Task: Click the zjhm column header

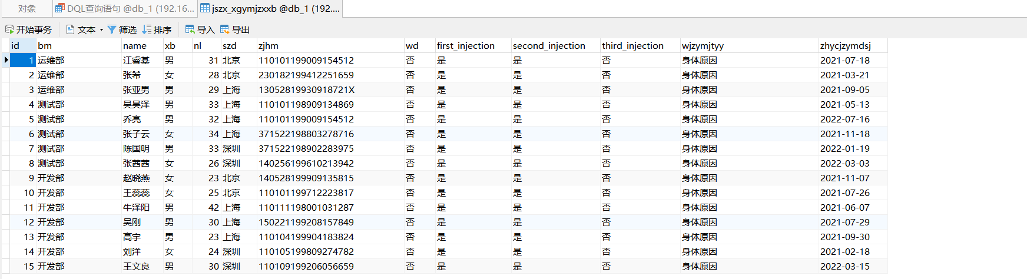Action: [269, 45]
